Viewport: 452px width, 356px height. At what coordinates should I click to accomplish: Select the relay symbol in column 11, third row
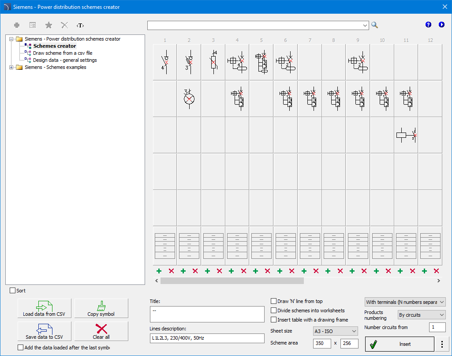click(406, 135)
